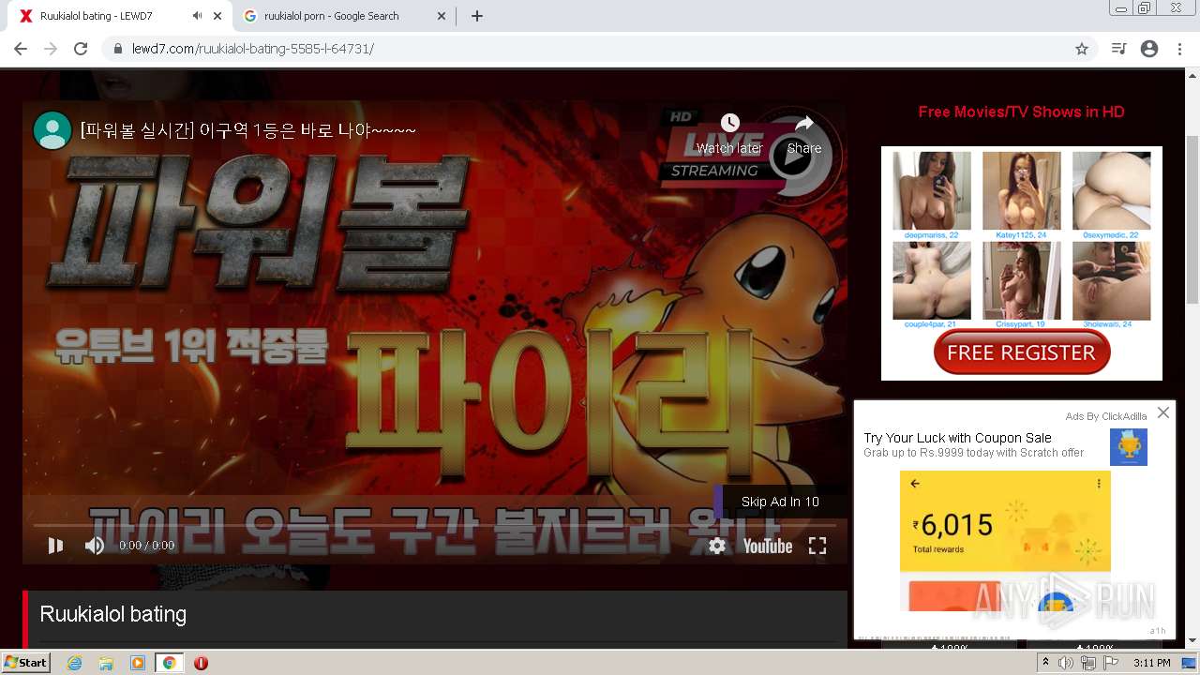This screenshot has height=675, width=1200.
Task: Open the media control icon in toolbar
Action: point(1118,49)
